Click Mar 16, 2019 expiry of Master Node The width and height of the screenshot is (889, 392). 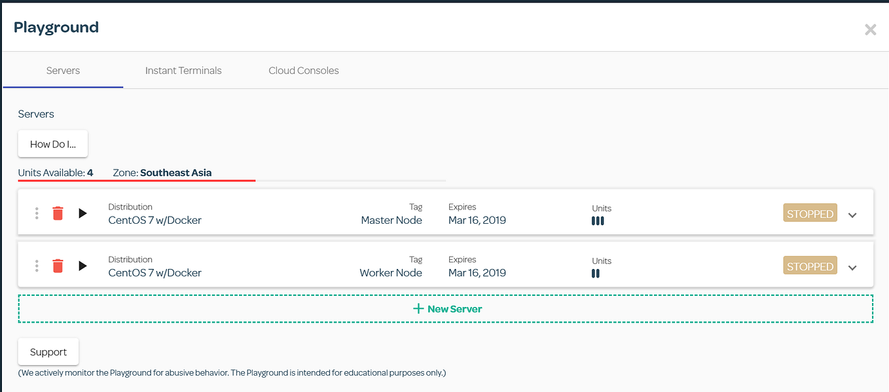coord(477,221)
